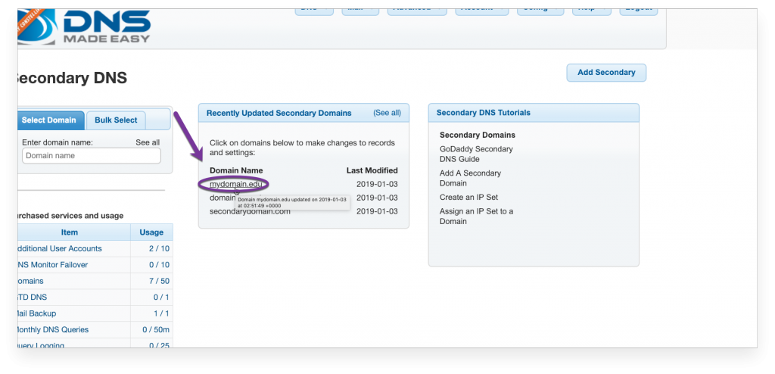The height and width of the screenshot is (374, 775).
Task: Click See all next to Enter domain name
Action: click(148, 142)
